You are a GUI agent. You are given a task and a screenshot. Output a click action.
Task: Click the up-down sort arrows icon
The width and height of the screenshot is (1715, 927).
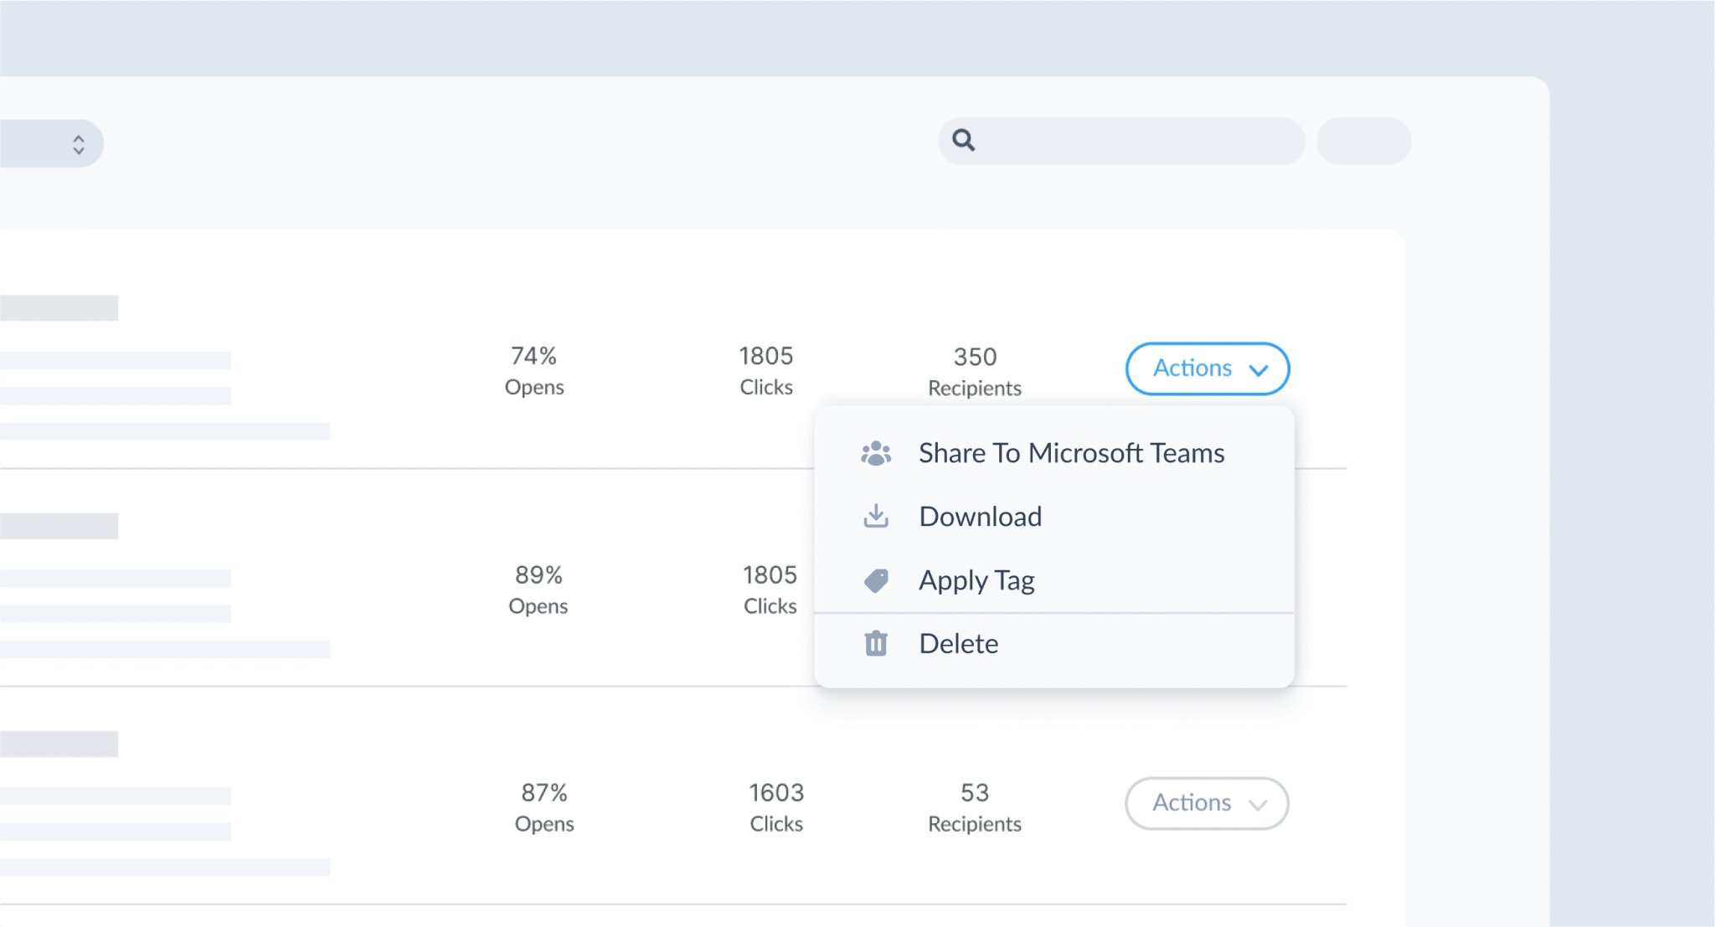[79, 142]
